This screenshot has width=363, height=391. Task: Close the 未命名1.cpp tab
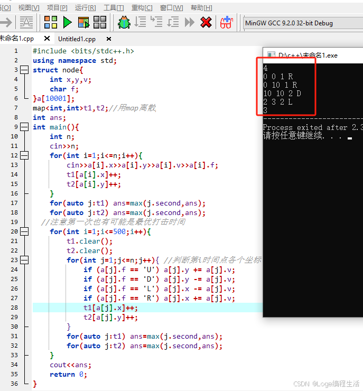(x=47, y=39)
